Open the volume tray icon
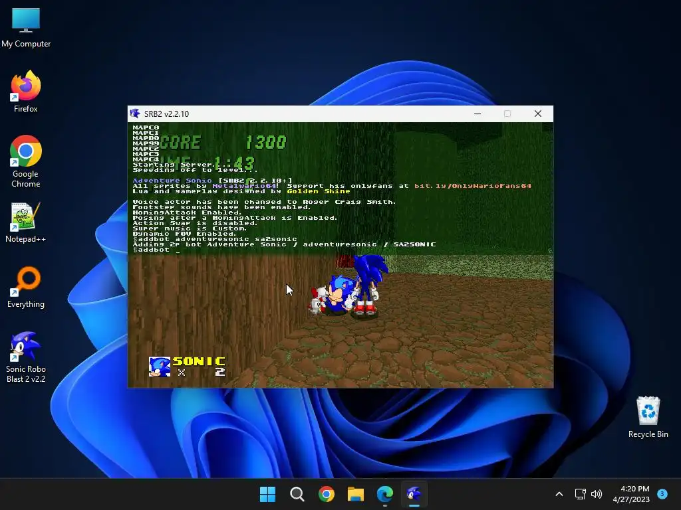Viewport: 681px width, 510px height. (597, 494)
